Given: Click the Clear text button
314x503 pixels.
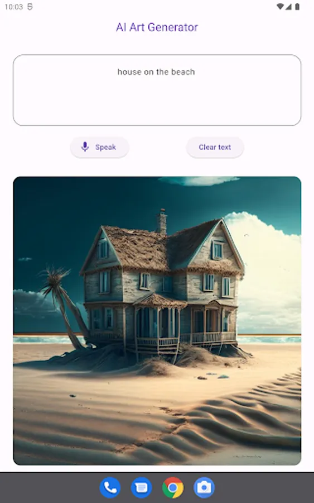Looking at the screenshot, I should coord(215,147).
